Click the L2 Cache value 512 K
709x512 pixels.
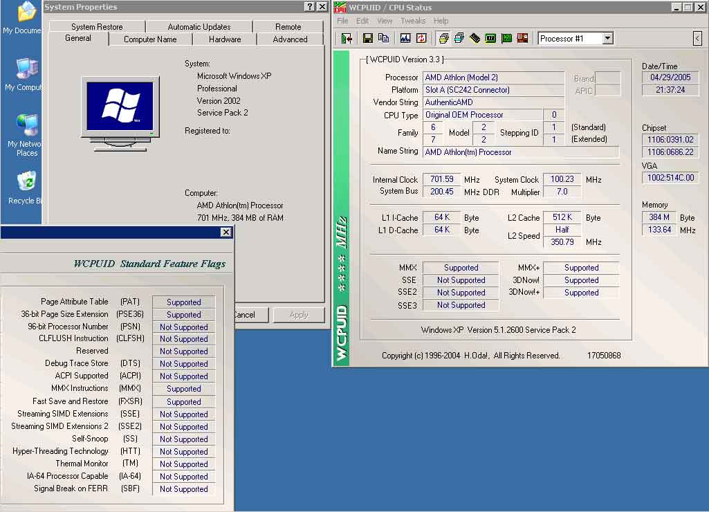(x=562, y=217)
